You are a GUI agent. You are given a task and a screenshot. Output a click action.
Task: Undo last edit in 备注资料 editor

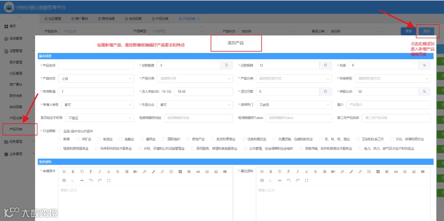point(289,180)
